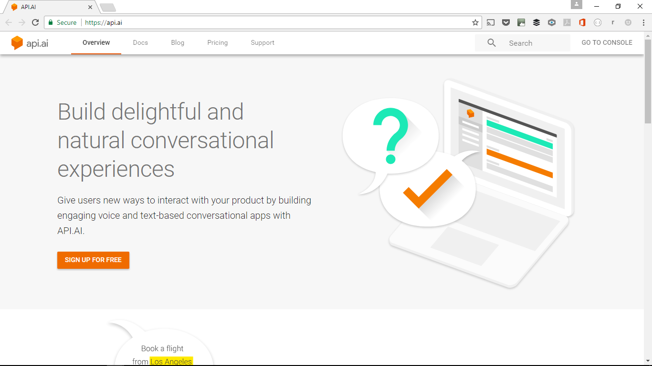This screenshot has height=366, width=652.
Task: Go back with browser back arrow
Action: 9,22
